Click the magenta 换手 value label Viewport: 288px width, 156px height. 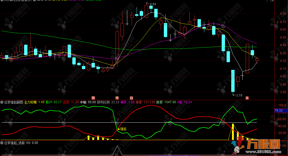point(127,102)
